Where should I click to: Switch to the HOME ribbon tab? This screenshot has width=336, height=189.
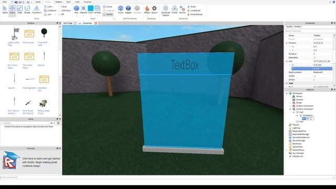(x=38, y=2)
